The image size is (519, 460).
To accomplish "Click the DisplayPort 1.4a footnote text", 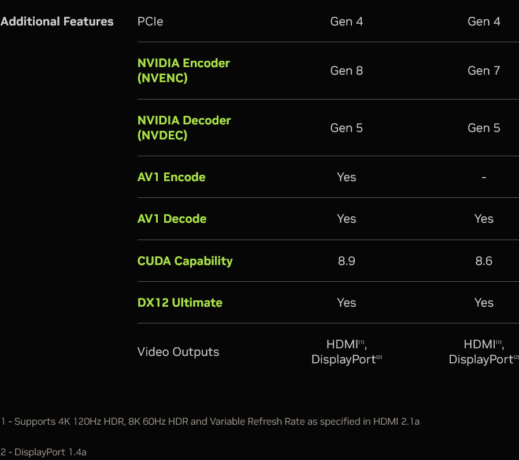I will coord(44,452).
